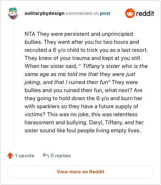Image resolution: width=161 pixels, height=185 pixels.
Task: Open solitarybydesign's avatar image
Action: [x=13, y=13]
